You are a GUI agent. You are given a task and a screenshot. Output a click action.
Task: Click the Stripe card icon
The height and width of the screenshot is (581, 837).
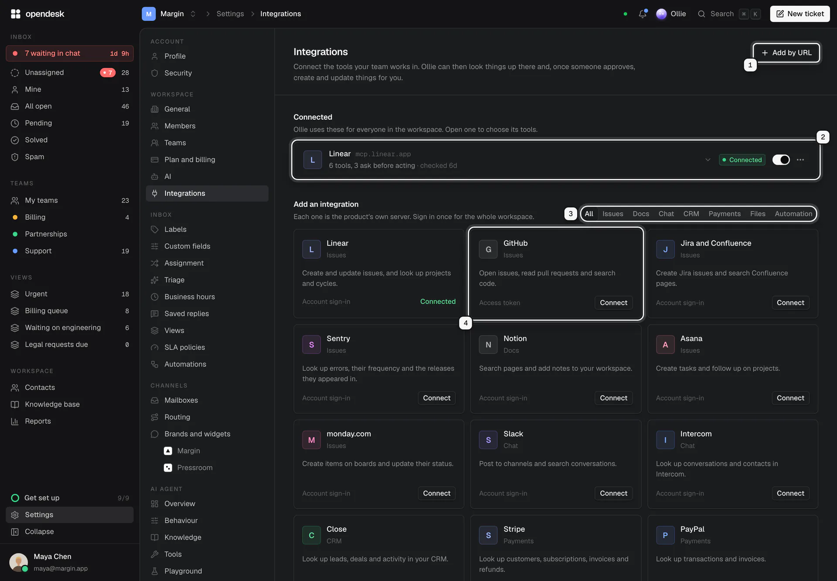488,535
